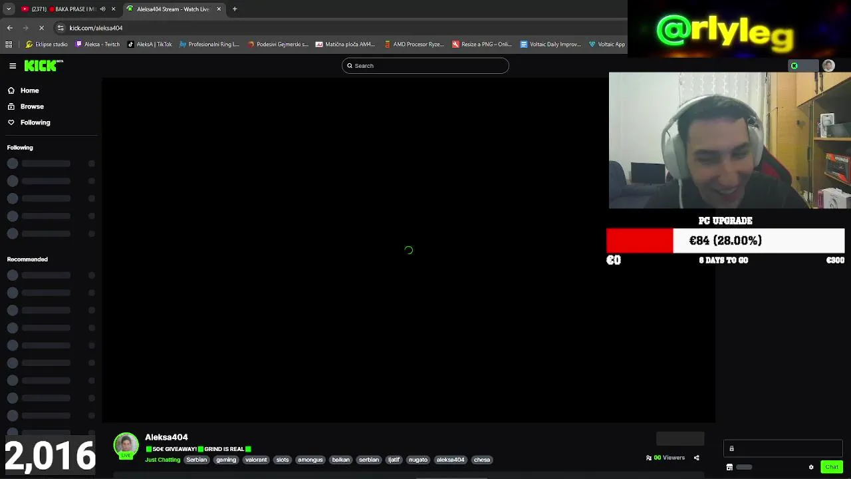
Task: Click the aleksa404 tag
Action: [x=450, y=460]
